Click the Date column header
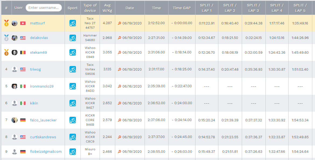Screen dimensions: 315x160 (x=130, y=8)
